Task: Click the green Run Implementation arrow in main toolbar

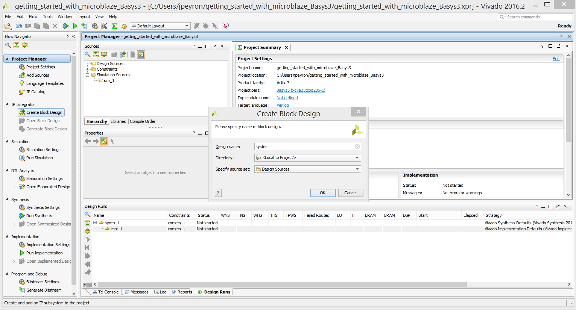Action: click(75, 26)
